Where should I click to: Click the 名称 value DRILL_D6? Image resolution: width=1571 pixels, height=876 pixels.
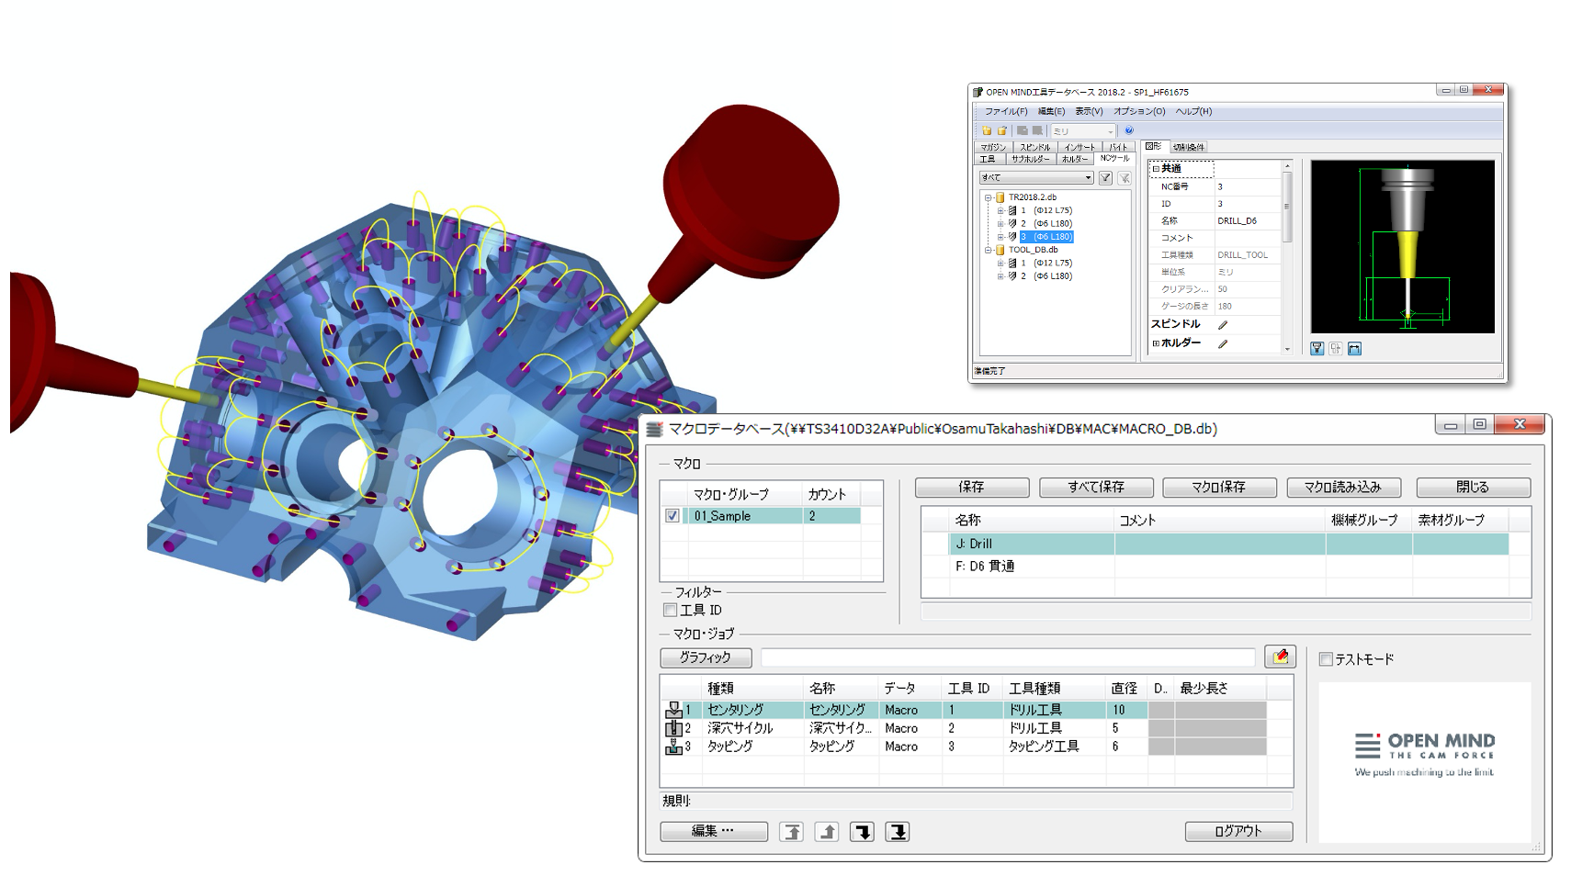click(x=1237, y=221)
